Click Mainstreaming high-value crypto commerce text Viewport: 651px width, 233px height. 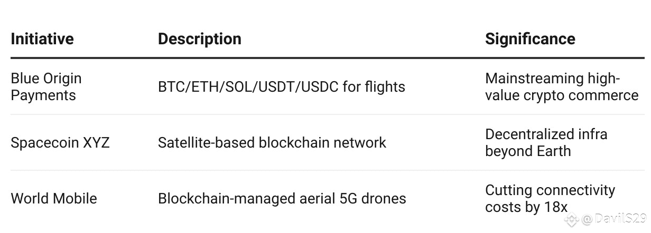(x=562, y=87)
